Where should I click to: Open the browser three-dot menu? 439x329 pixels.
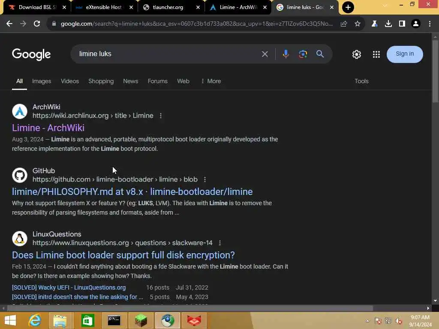(430, 24)
